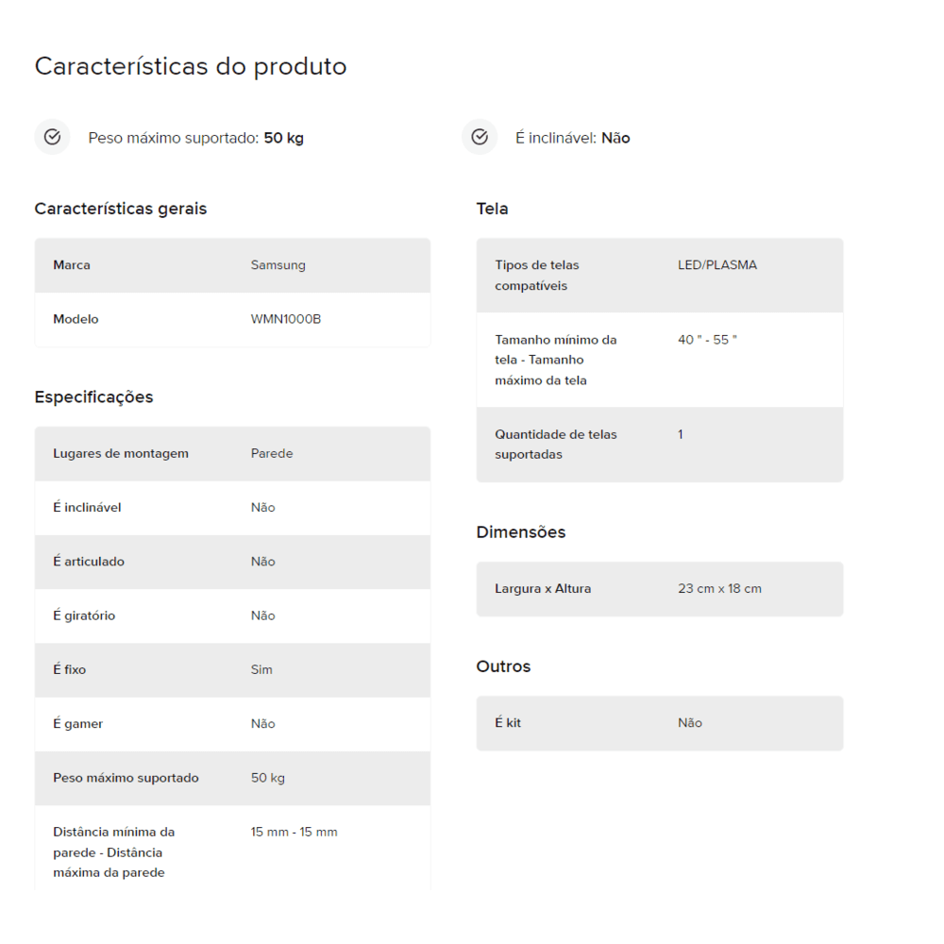The image size is (944, 944).
Task: Click the Dimensões section heading
Action: tap(521, 532)
